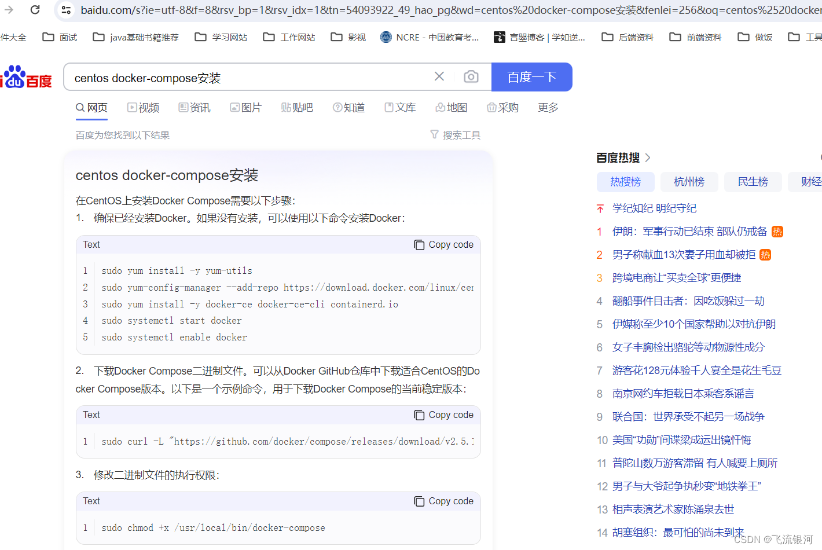Open hot topic 联合国：世界承受不起另一场战争
The image size is (822, 550).
(x=688, y=417)
